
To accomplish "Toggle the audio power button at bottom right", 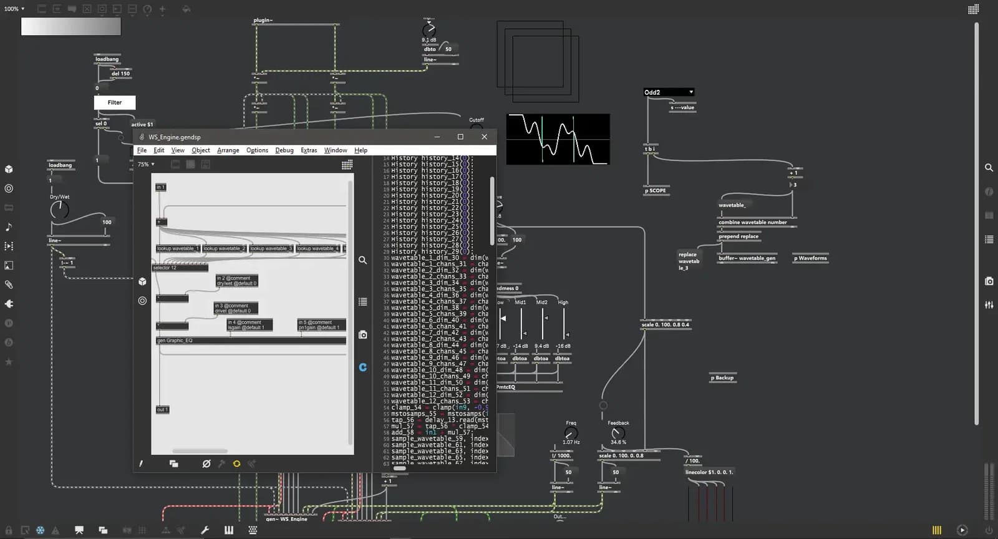I will (989, 530).
